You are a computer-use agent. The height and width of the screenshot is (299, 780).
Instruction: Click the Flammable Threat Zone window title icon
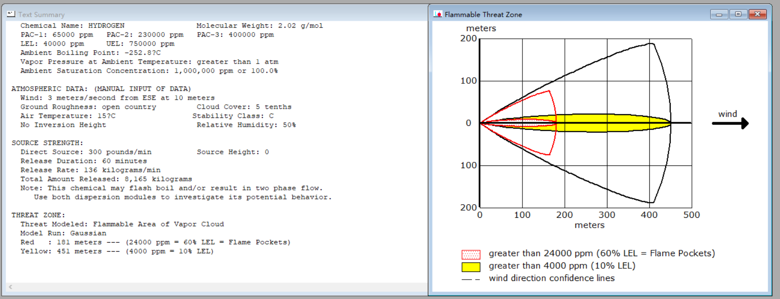point(437,14)
